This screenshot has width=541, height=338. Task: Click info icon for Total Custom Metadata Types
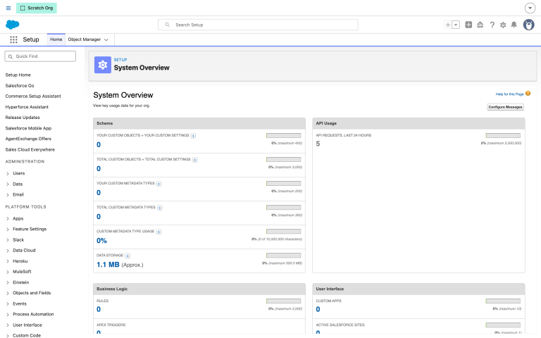click(x=160, y=208)
